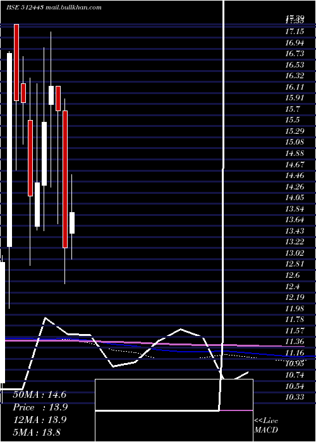Click the <<Live MACD label
This screenshot has height=442, width=316.
tap(266, 426)
